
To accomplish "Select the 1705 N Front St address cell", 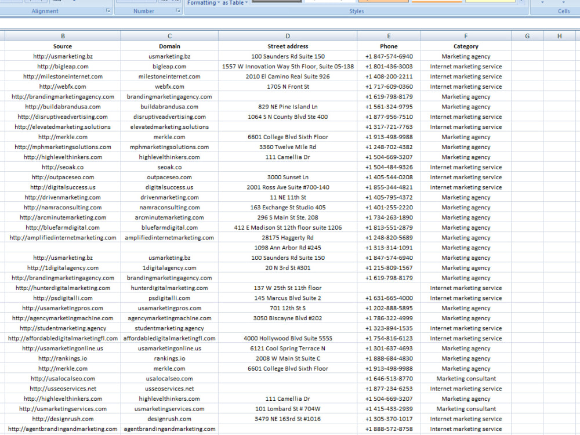I will tap(288, 86).
